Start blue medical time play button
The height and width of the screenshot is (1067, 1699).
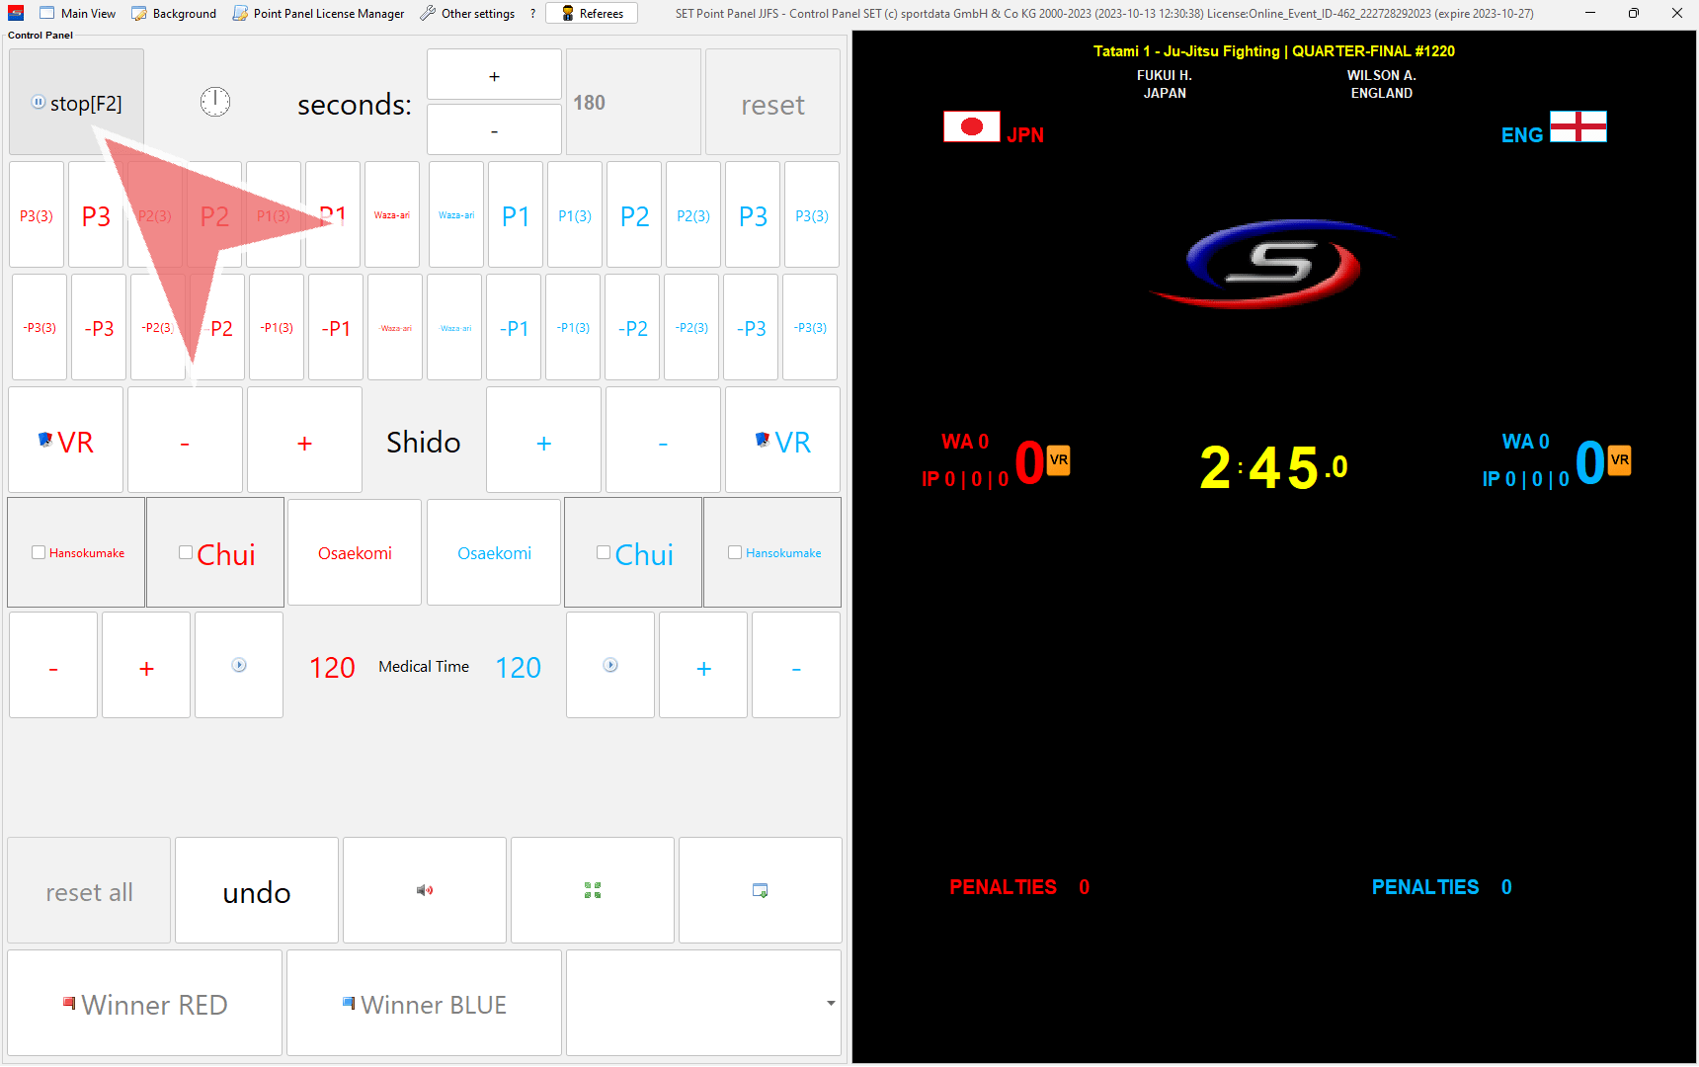[x=610, y=665]
